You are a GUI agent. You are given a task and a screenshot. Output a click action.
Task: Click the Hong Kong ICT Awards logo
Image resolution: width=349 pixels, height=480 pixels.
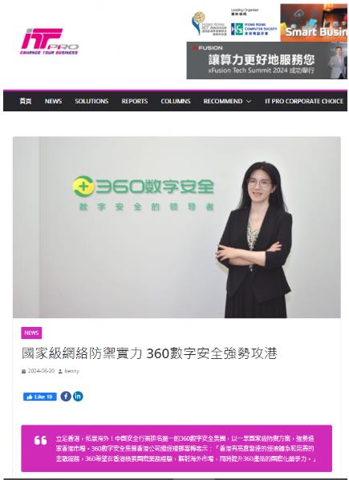(209, 24)
